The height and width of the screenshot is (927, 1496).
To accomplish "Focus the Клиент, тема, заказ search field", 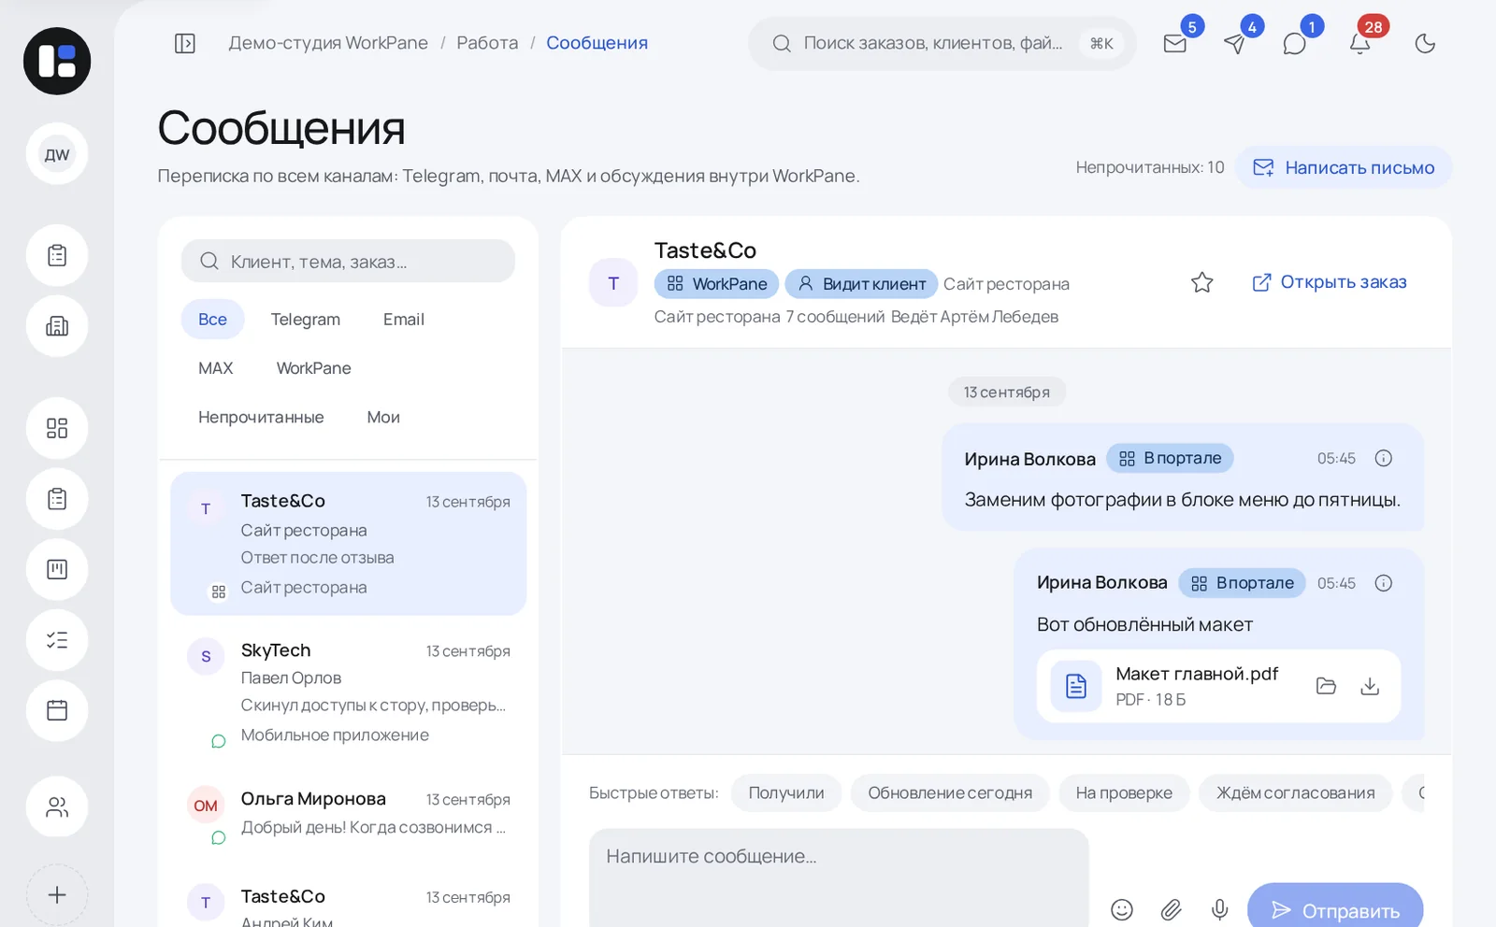I will [x=348, y=261].
